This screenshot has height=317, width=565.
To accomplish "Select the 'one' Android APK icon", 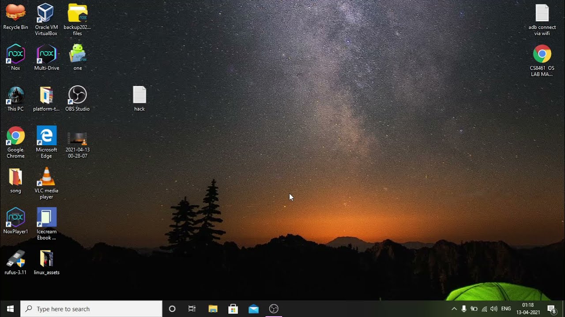I will click(x=78, y=57).
